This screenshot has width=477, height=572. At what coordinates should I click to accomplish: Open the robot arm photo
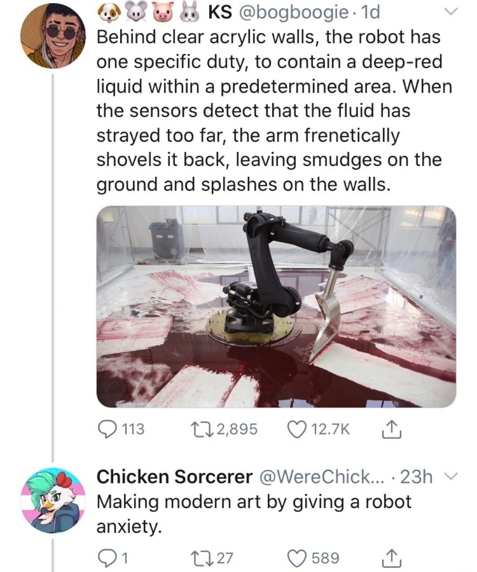[276, 306]
